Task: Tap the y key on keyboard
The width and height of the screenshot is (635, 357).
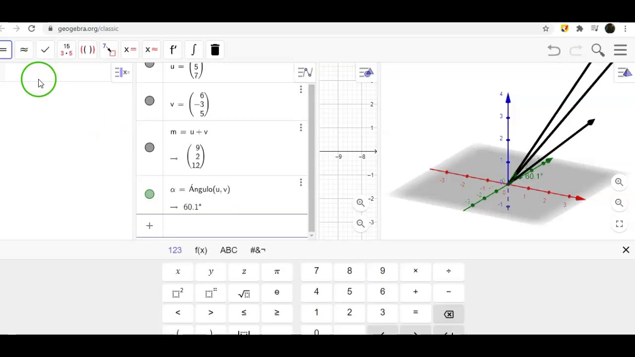Action: point(211,271)
